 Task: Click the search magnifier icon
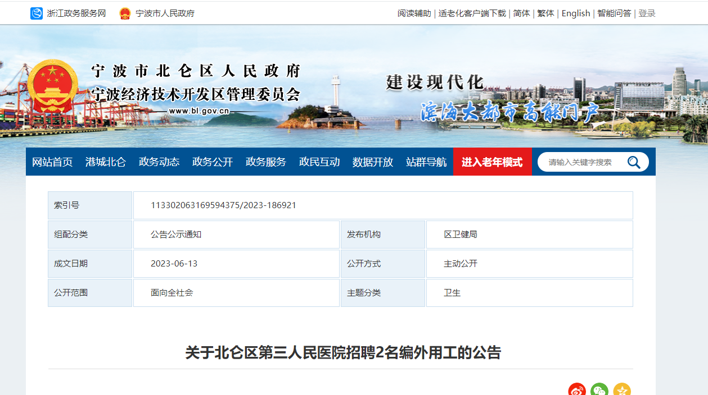click(x=634, y=162)
